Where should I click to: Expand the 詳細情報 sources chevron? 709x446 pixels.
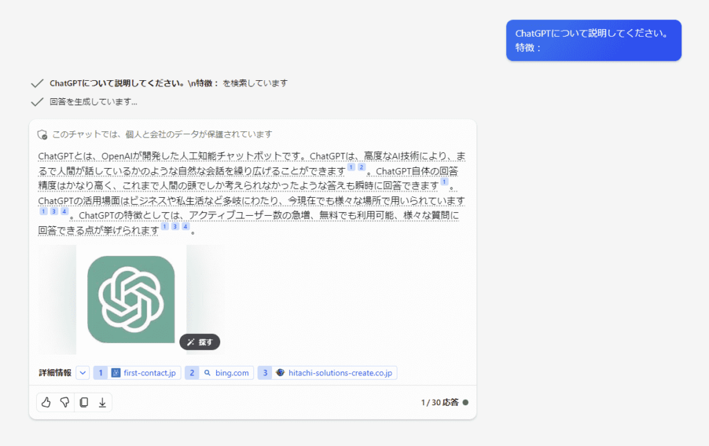(83, 373)
